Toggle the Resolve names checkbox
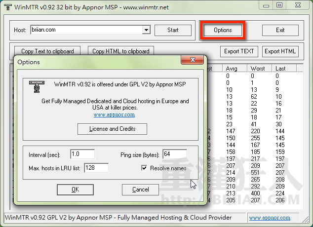313x227 pixels. point(144,168)
